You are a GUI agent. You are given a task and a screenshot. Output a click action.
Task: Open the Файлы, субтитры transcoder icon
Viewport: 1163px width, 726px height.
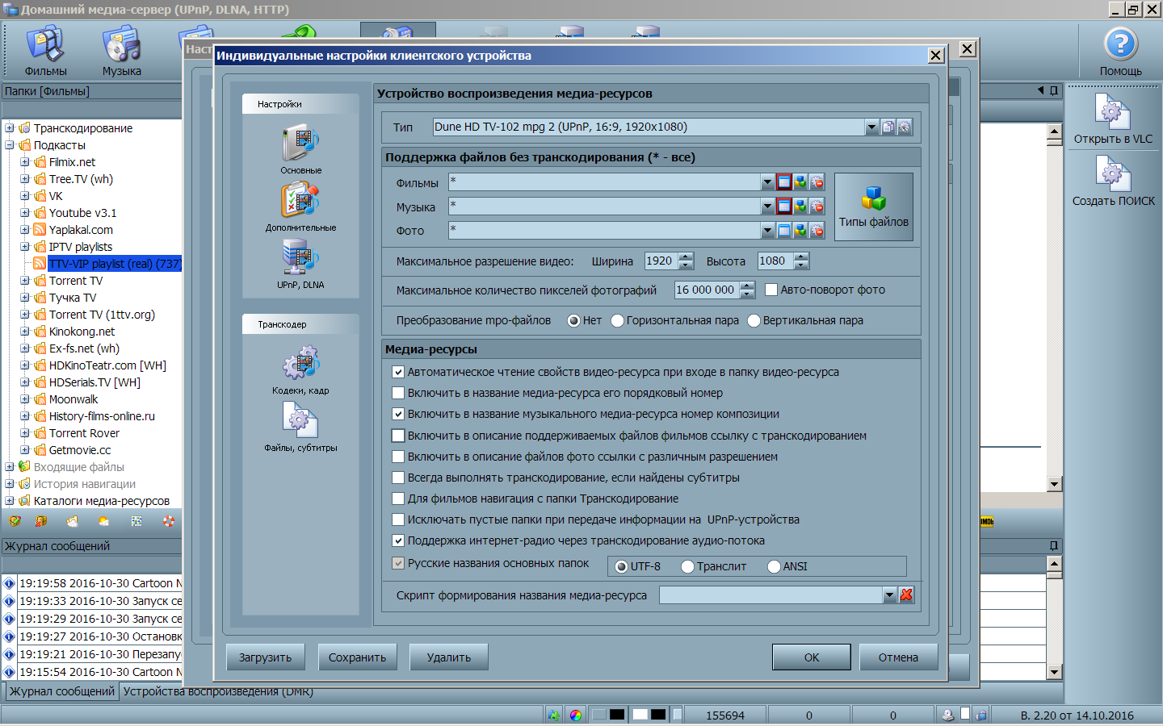coord(300,421)
